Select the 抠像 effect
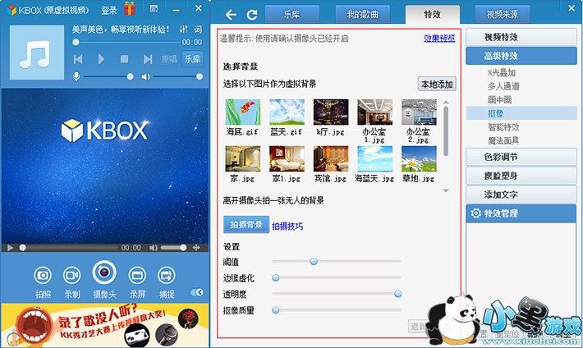This screenshot has width=583, height=348. pyautogui.click(x=521, y=113)
